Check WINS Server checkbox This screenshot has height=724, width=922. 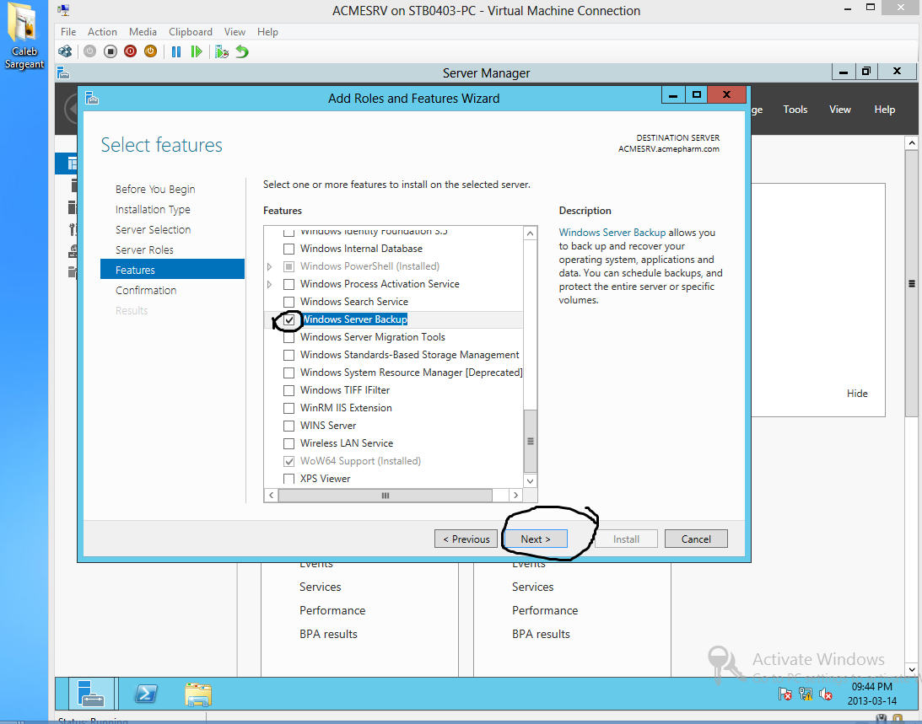tap(288, 426)
